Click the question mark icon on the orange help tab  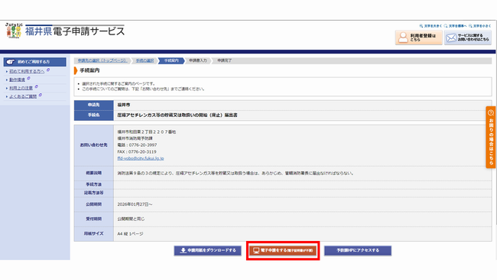click(x=491, y=112)
